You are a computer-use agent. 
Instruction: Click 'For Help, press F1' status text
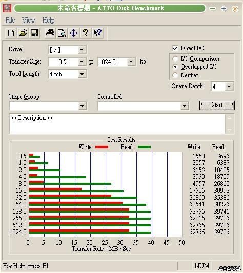click(x=26, y=266)
